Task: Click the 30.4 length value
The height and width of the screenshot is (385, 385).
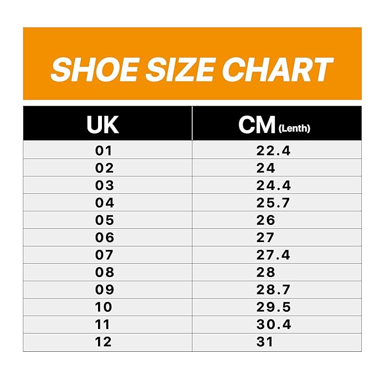Action: pyautogui.click(x=273, y=325)
